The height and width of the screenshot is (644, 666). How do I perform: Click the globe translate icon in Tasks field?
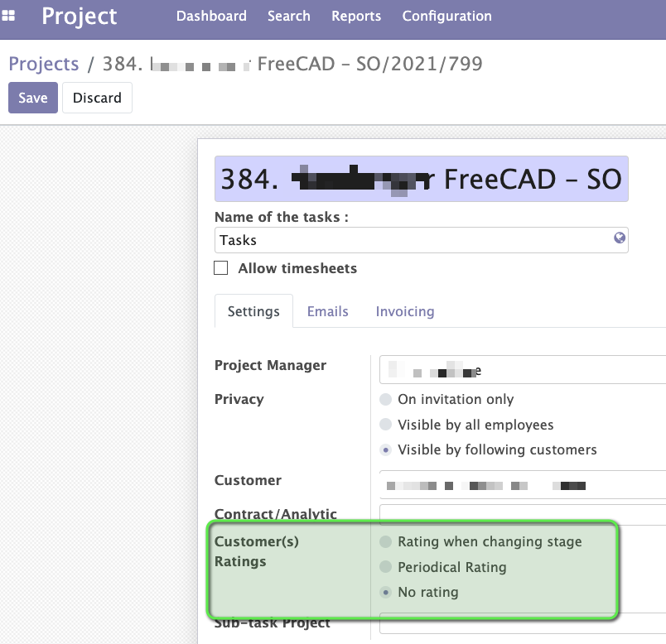pyautogui.click(x=620, y=238)
